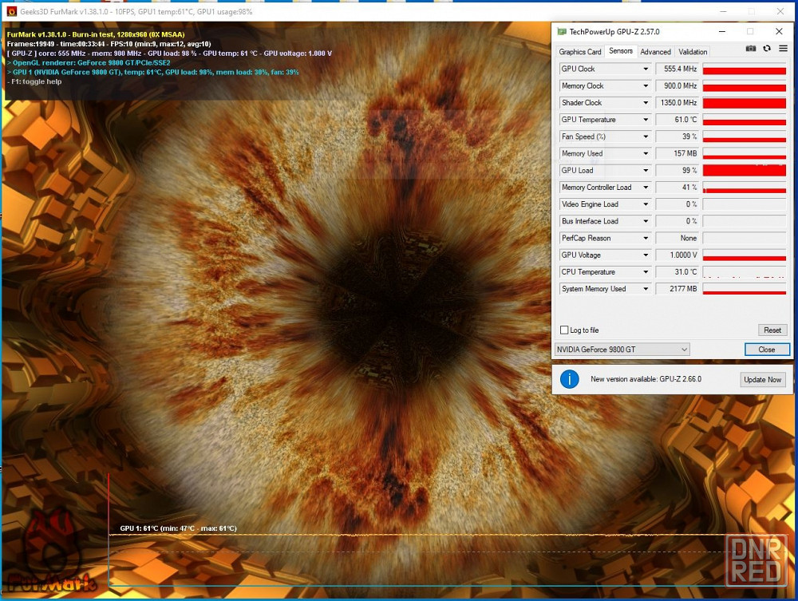
Task: Click the Shader Clock red graph bar
Action: point(744,102)
